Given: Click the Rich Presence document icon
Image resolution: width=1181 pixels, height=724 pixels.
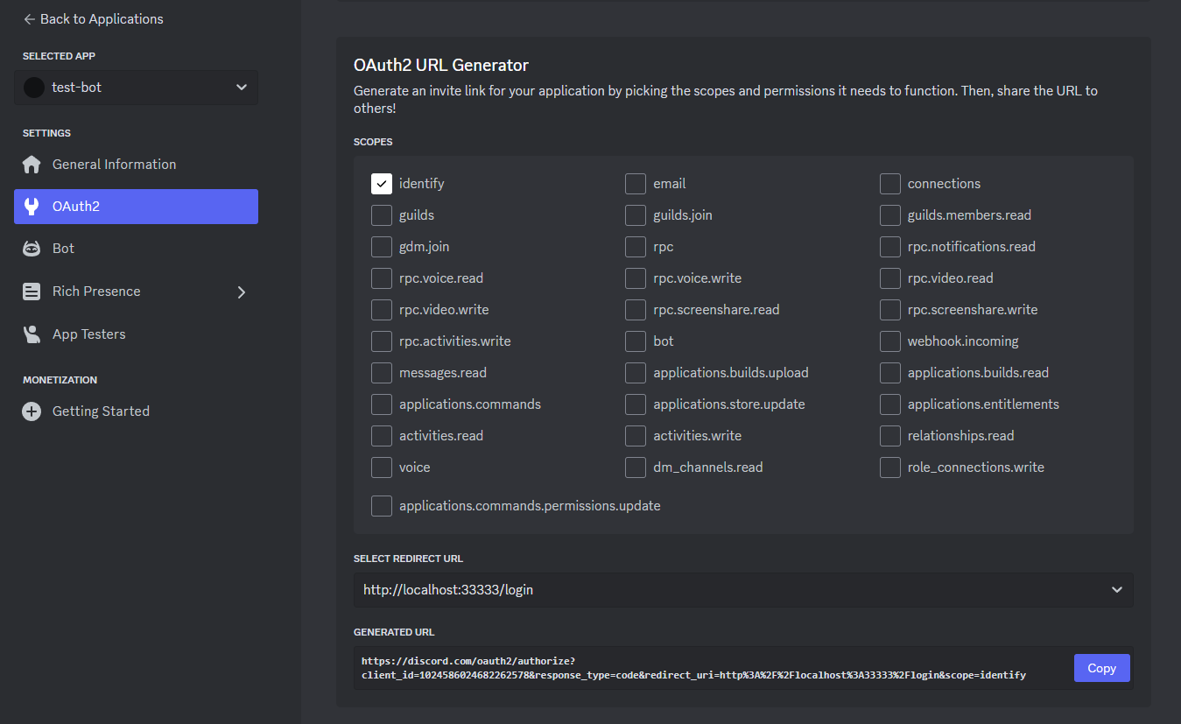Looking at the screenshot, I should tap(32, 292).
